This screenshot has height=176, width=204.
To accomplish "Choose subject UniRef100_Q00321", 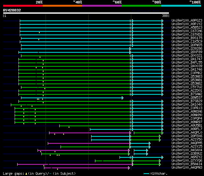I will coord(187,56).
